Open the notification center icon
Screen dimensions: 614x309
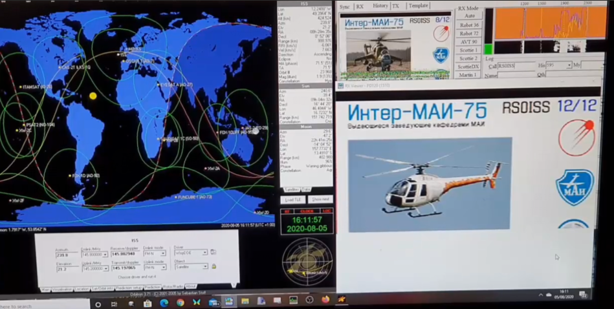(x=583, y=294)
